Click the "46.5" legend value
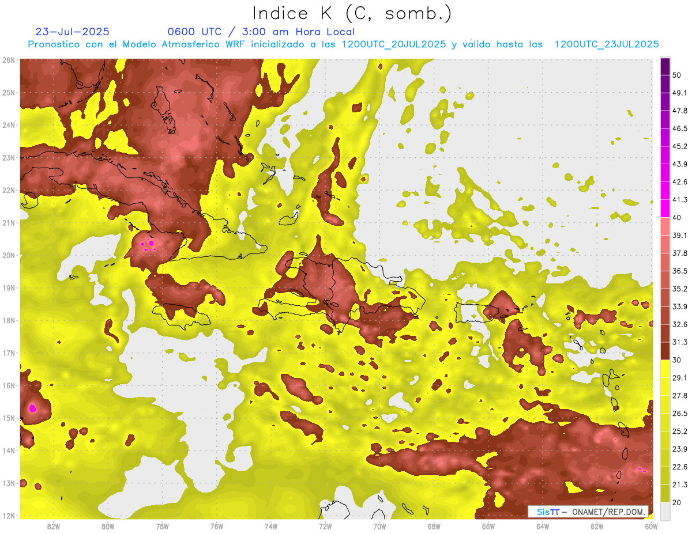 (x=679, y=128)
